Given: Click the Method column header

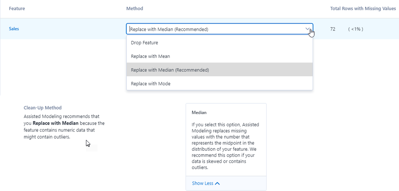Looking at the screenshot, I should point(134,8).
